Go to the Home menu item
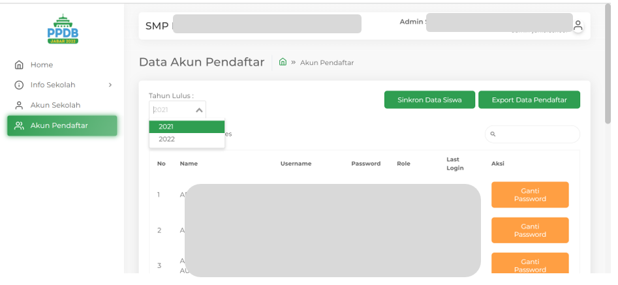This screenshot has width=618, height=285. [x=42, y=65]
